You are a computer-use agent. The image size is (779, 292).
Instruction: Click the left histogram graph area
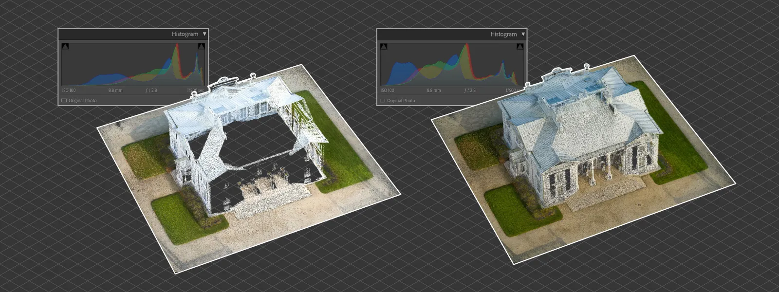(x=133, y=64)
